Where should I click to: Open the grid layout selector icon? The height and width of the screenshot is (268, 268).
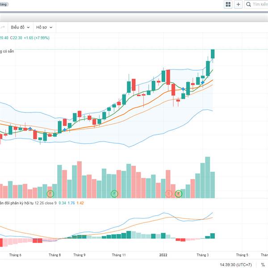228,4
